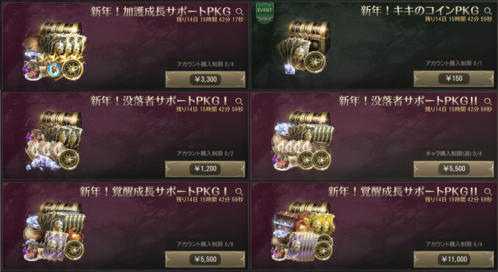This screenshot has width=498, height=272.
Task: Click the 没落者サポートPKG II item artwork
Action: (303, 141)
